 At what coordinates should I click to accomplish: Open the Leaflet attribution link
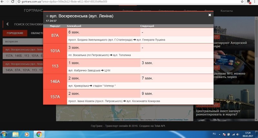pos(117,120)
